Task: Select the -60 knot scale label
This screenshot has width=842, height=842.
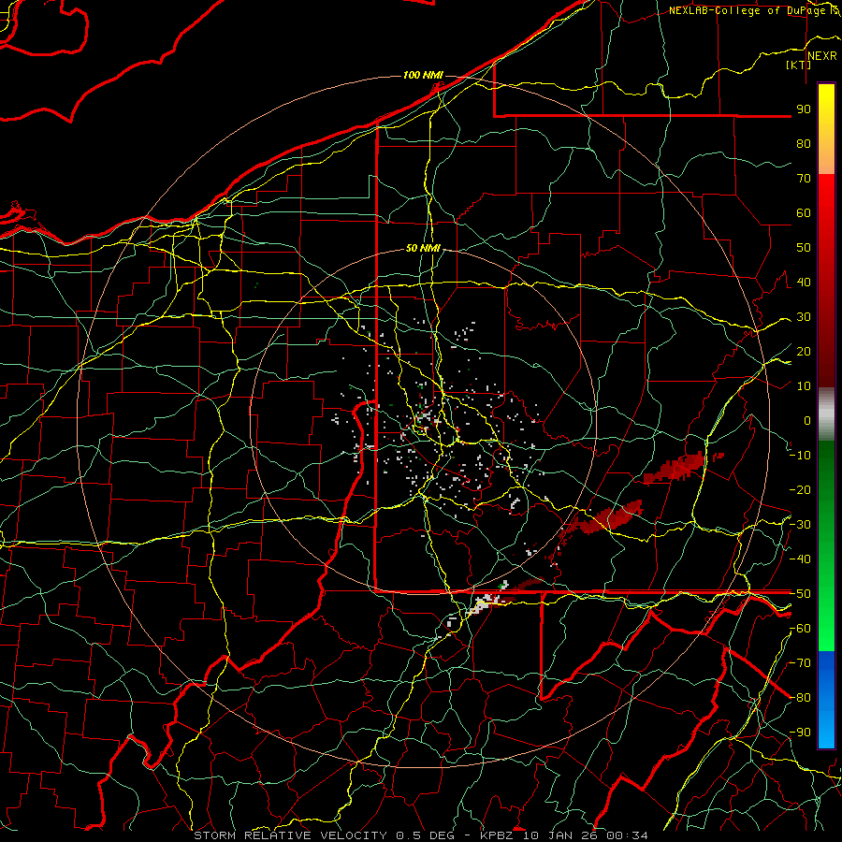Action: [800, 629]
